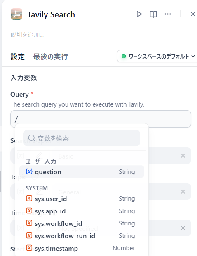Open the three-dot more options menu
The height and width of the screenshot is (256, 197).
click(168, 14)
